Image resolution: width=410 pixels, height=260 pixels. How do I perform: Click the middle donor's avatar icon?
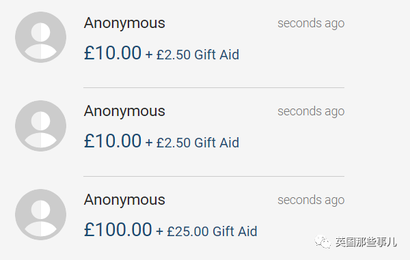tap(40, 126)
